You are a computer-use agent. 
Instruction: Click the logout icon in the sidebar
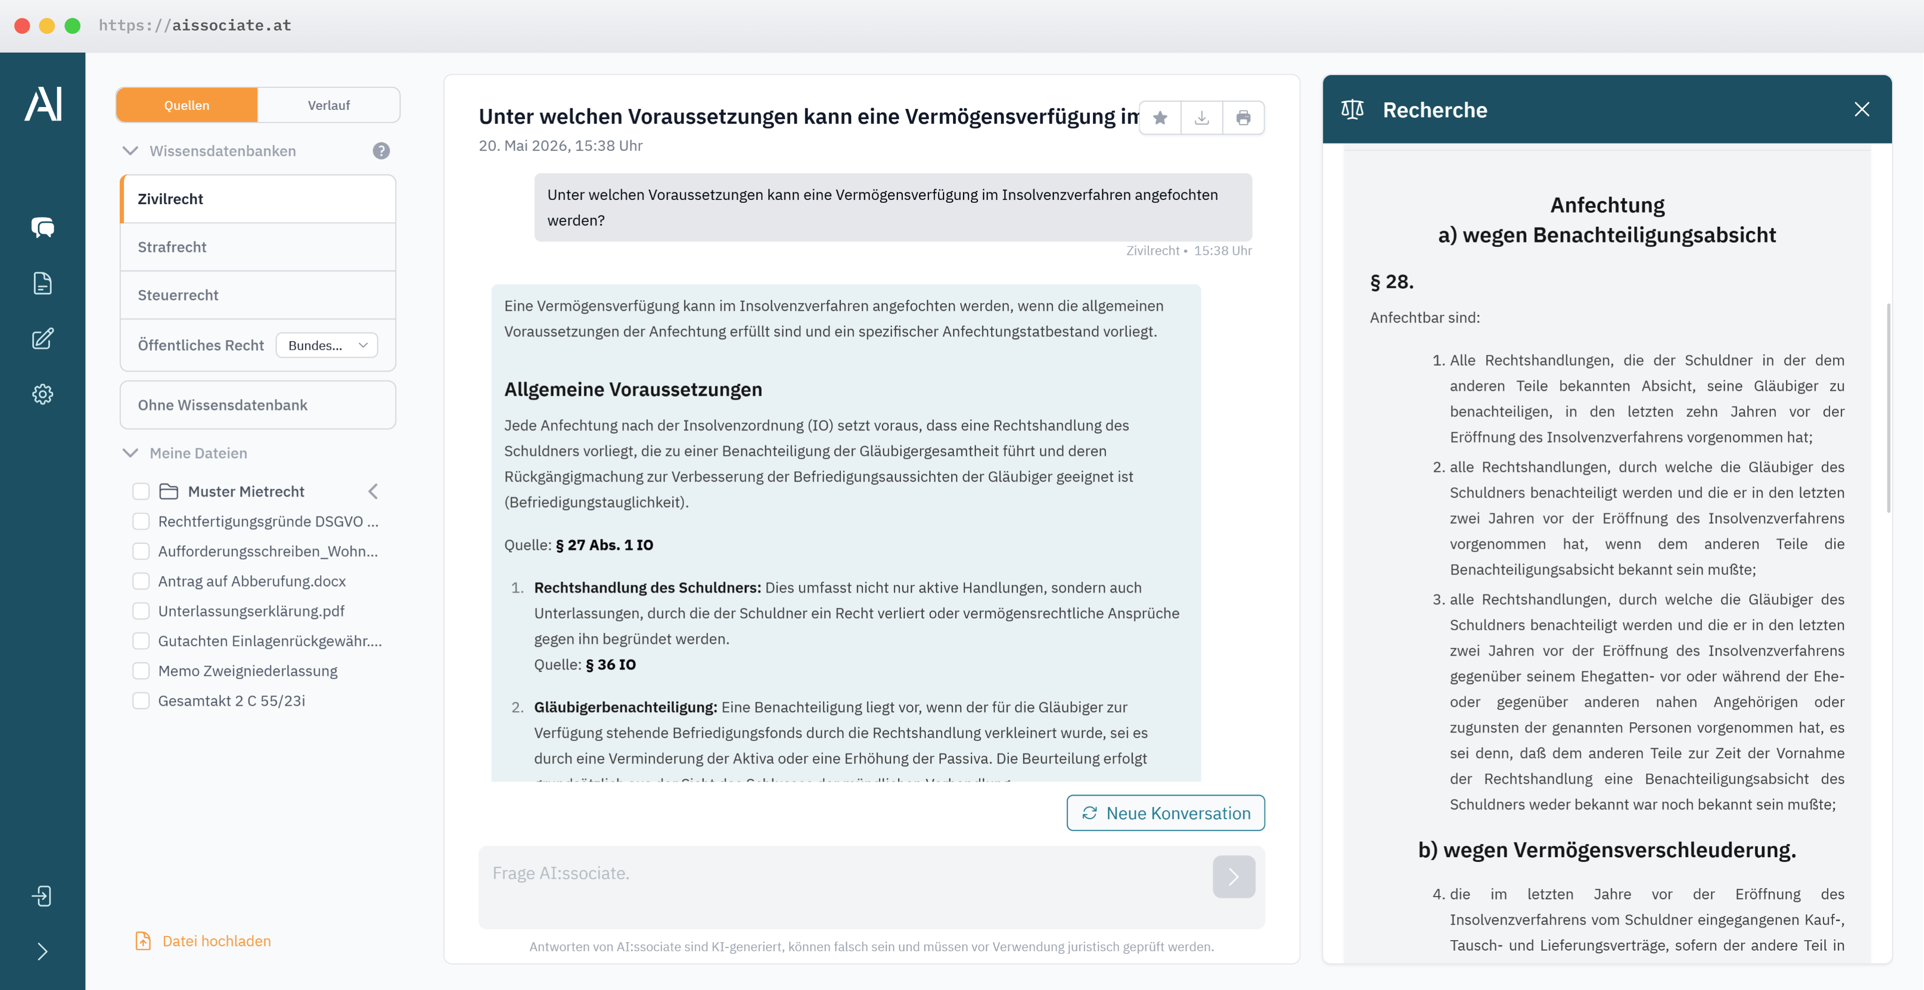point(42,896)
